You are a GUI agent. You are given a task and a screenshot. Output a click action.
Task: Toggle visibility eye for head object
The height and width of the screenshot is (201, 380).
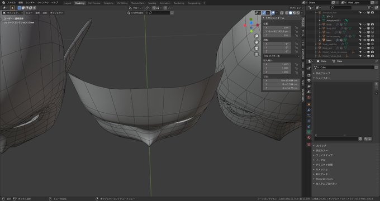pos(365,40)
